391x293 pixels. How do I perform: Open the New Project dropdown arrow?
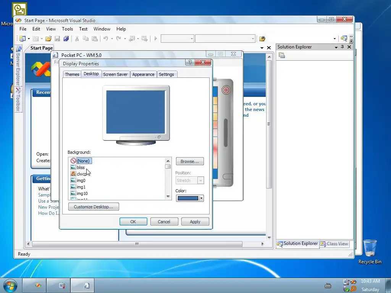pyautogui.click(x=29, y=39)
